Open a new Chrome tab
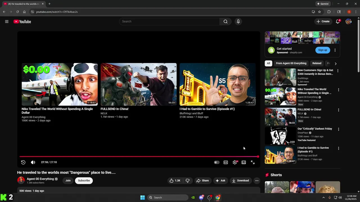This screenshot has height=202, width=360. tap(49, 4)
